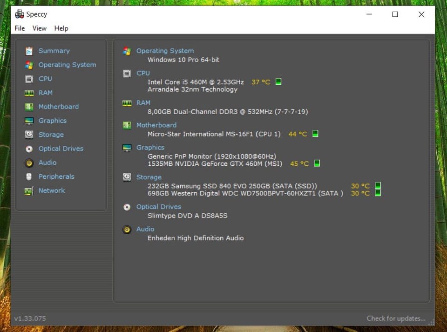Image resolution: width=447 pixels, height=332 pixels.
Task: Maximize the Speccy window
Action: [395, 14]
